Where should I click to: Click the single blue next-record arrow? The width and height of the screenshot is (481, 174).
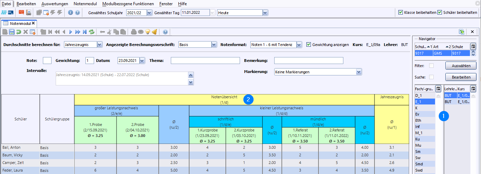[71, 32]
